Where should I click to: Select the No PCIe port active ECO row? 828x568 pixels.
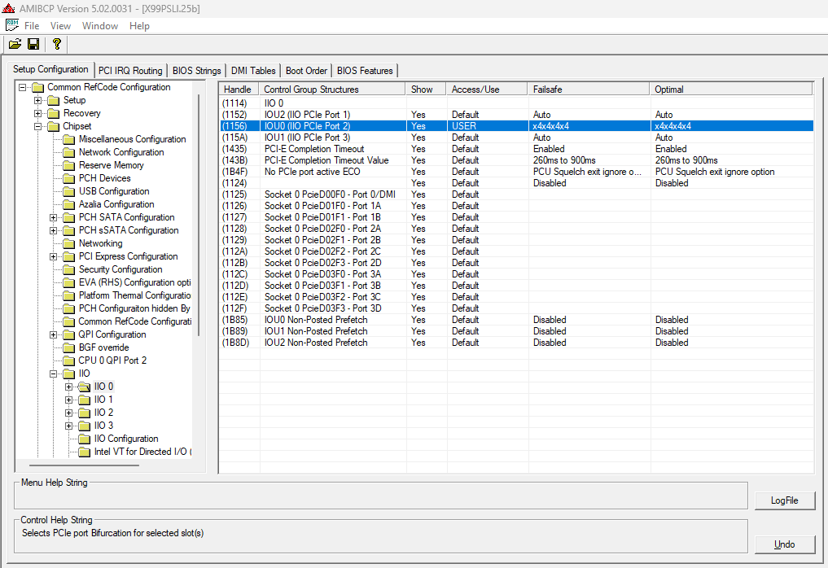tap(516, 172)
